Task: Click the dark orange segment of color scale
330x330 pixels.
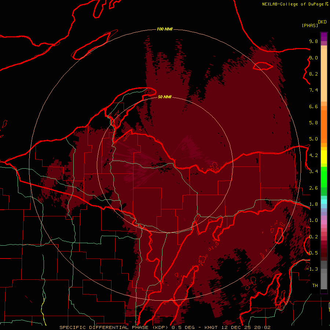Action: point(324,127)
